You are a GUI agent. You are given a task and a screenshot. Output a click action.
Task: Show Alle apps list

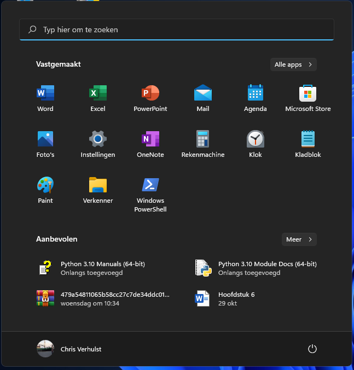[x=293, y=64]
